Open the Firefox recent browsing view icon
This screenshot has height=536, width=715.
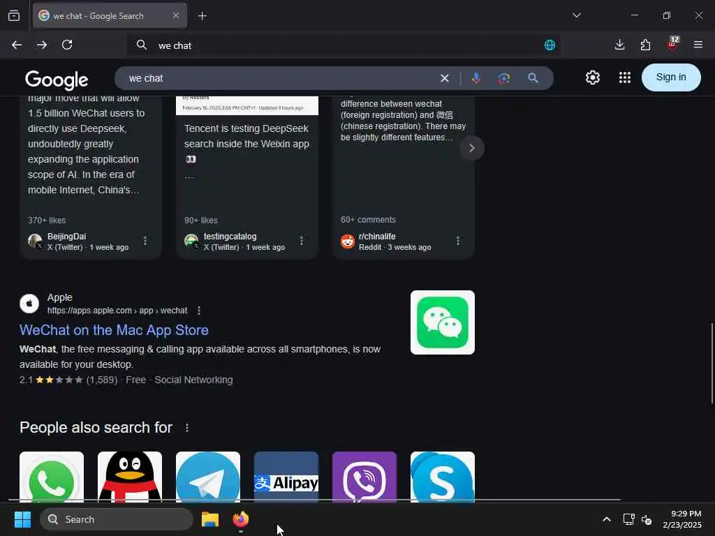[x=14, y=15]
